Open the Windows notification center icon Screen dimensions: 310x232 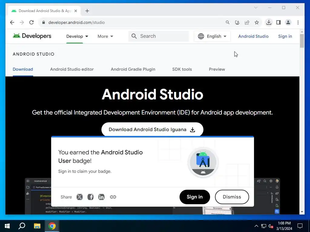300,226
